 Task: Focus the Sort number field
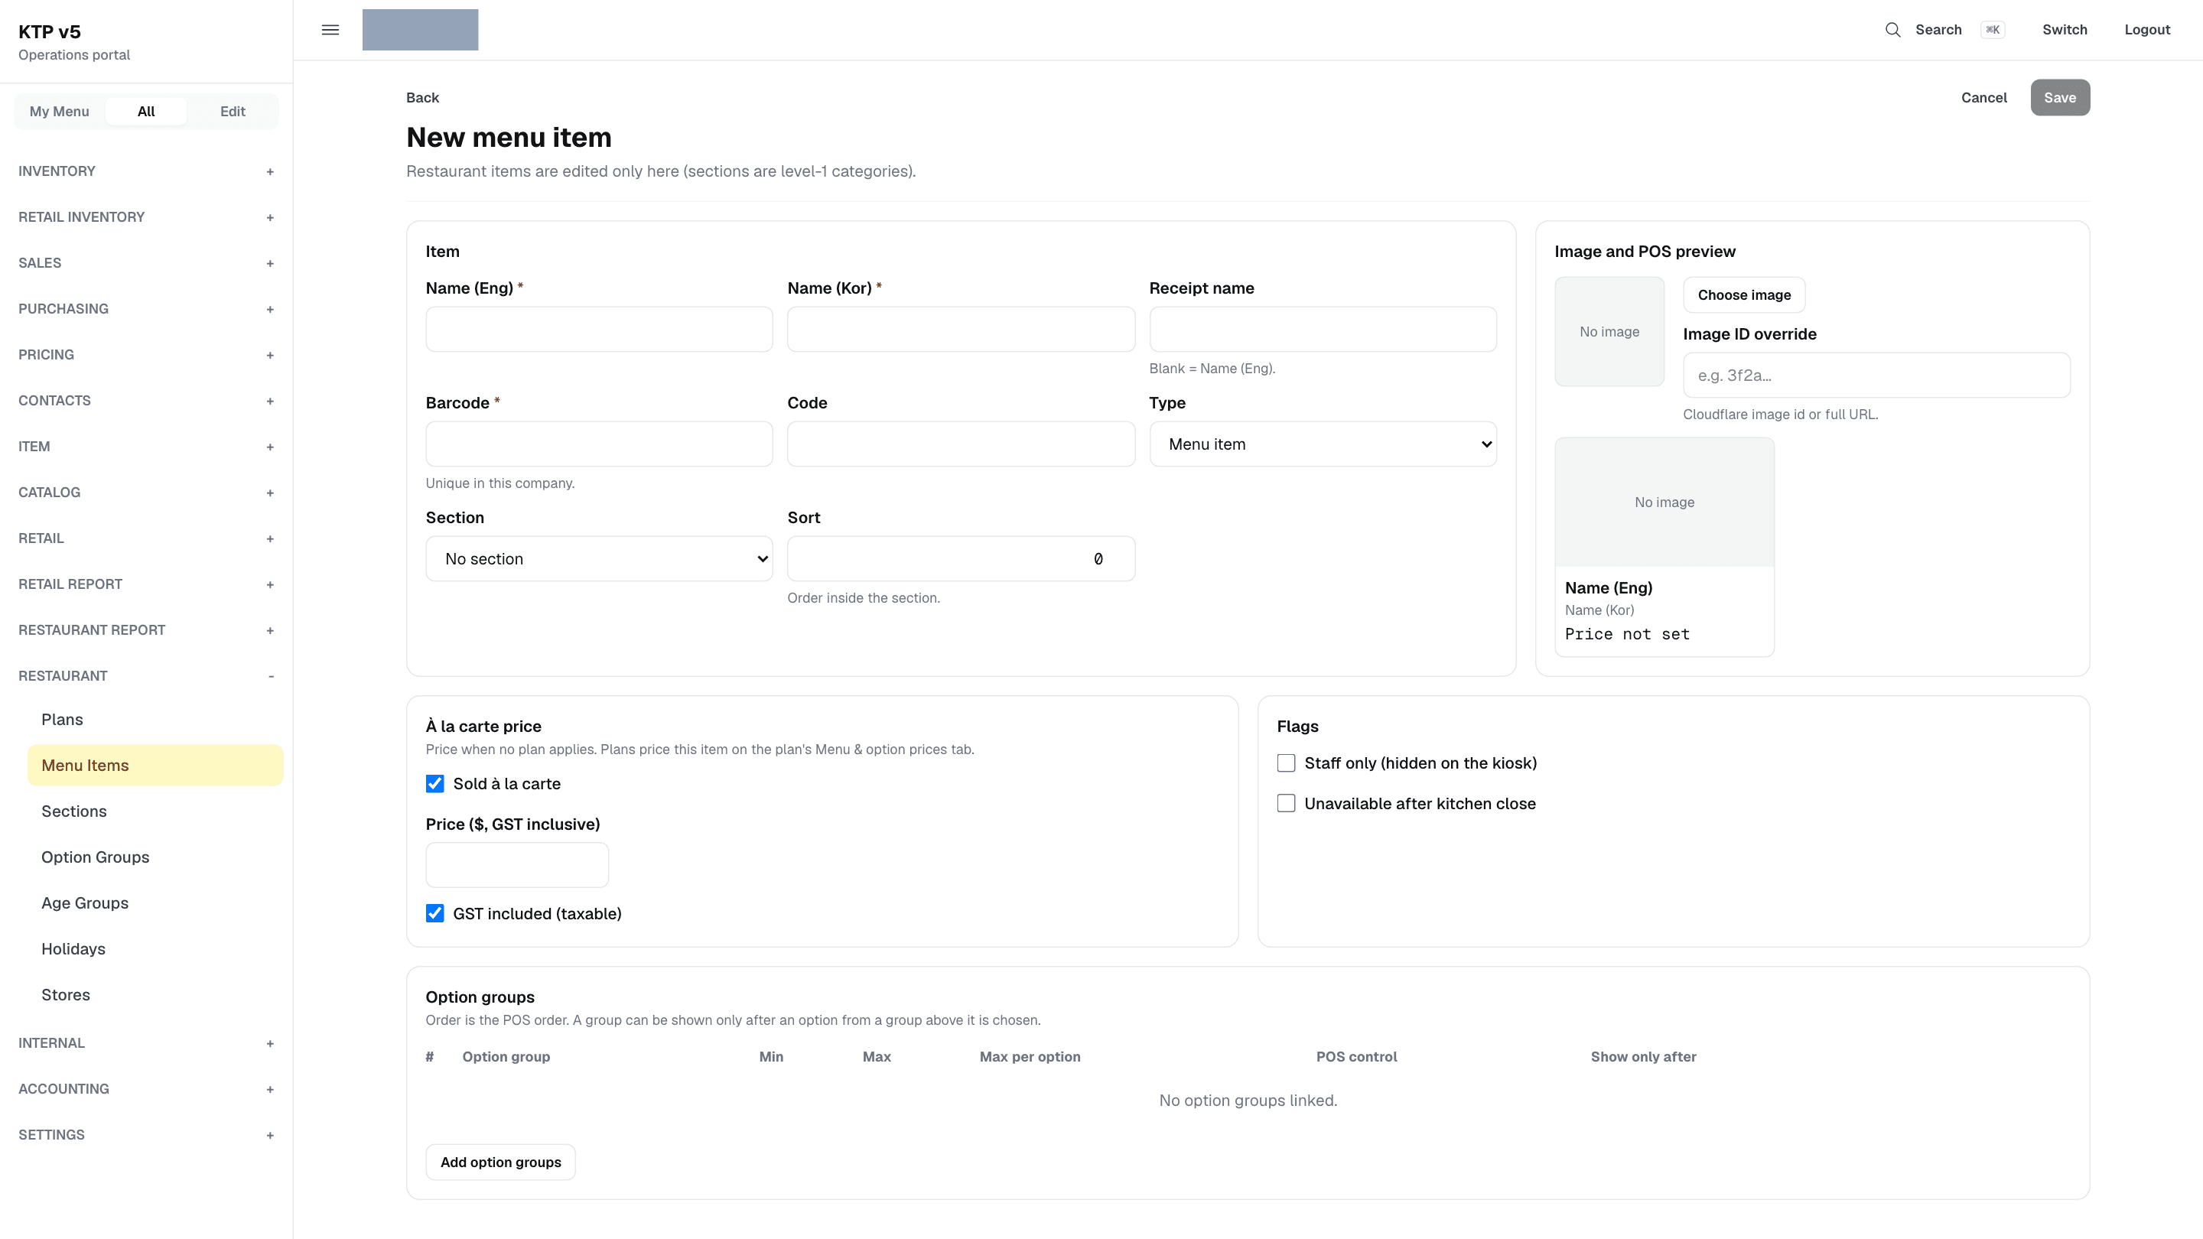(961, 558)
